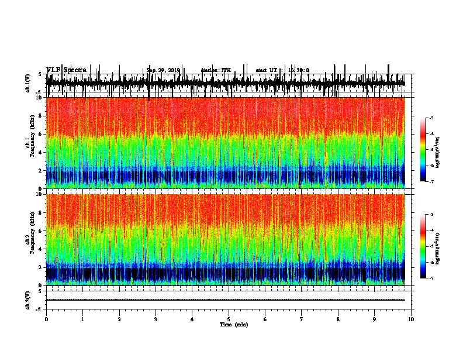Click the 'ch.1 Frequency (kHz)' axis label

tap(30, 136)
